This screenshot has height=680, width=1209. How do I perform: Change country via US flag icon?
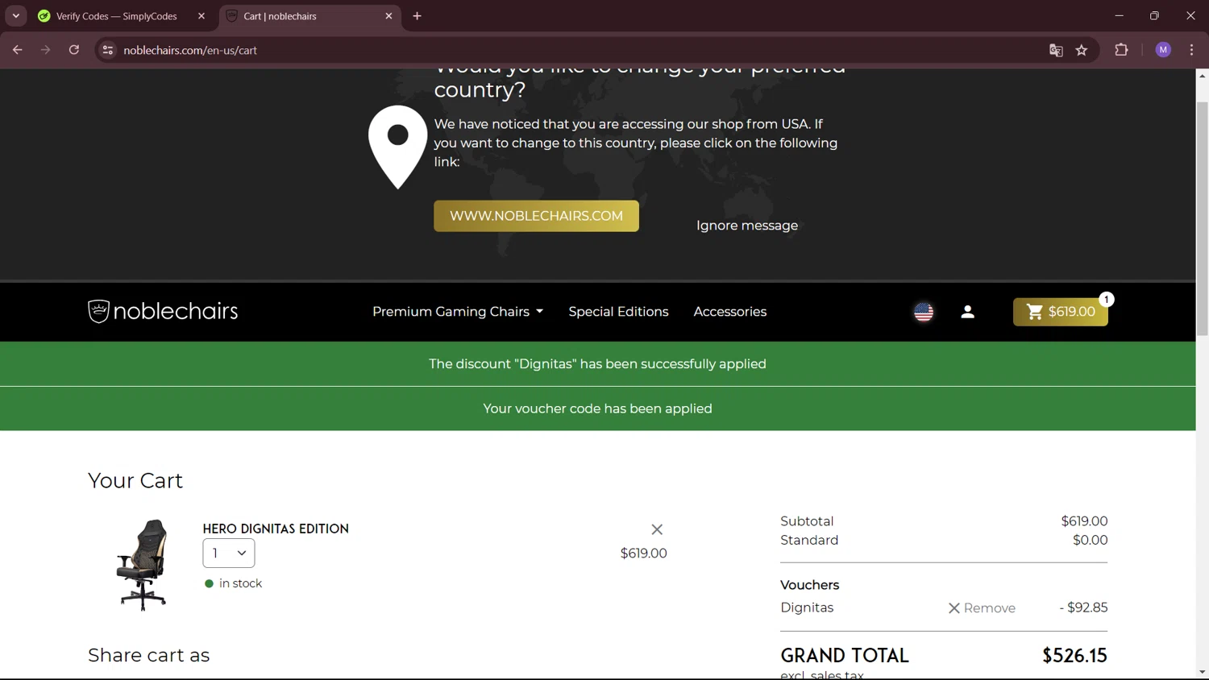[924, 312]
